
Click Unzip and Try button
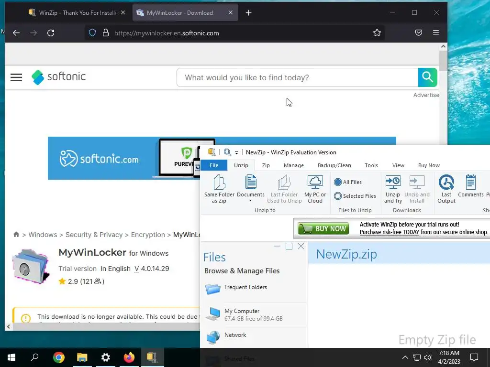click(x=393, y=189)
